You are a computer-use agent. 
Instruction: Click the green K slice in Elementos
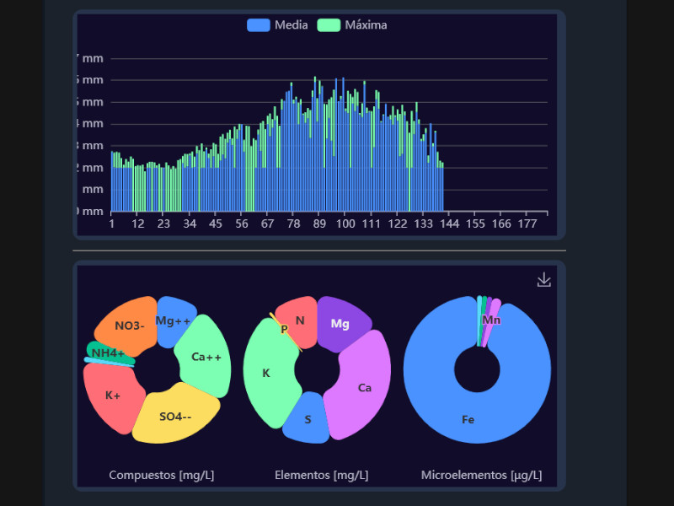[x=266, y=372]
